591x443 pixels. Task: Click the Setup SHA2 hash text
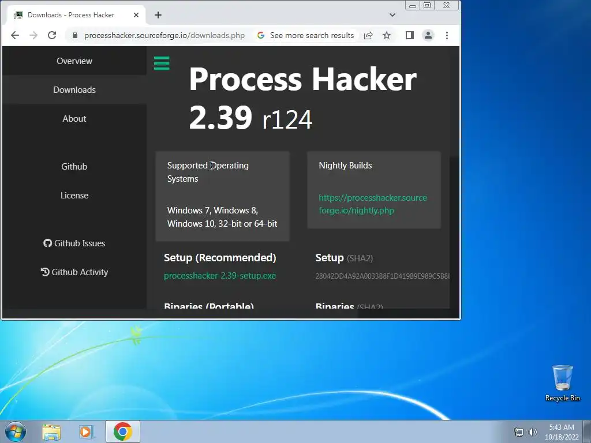tap(382, 276)
